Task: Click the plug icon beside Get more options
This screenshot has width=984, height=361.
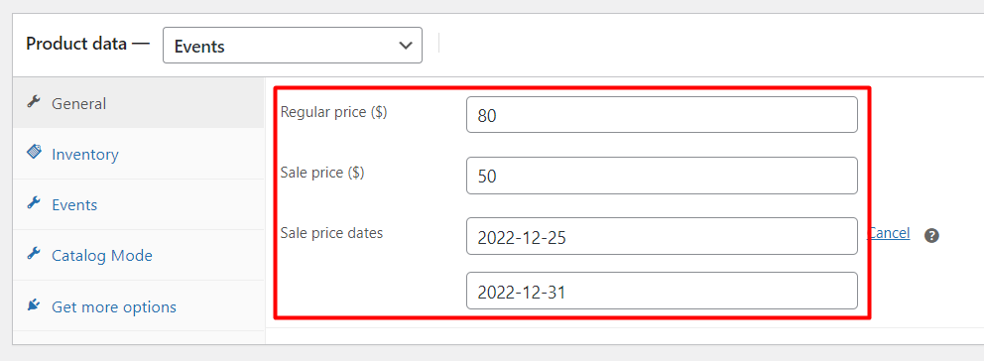Action: [x=34, y=305]
